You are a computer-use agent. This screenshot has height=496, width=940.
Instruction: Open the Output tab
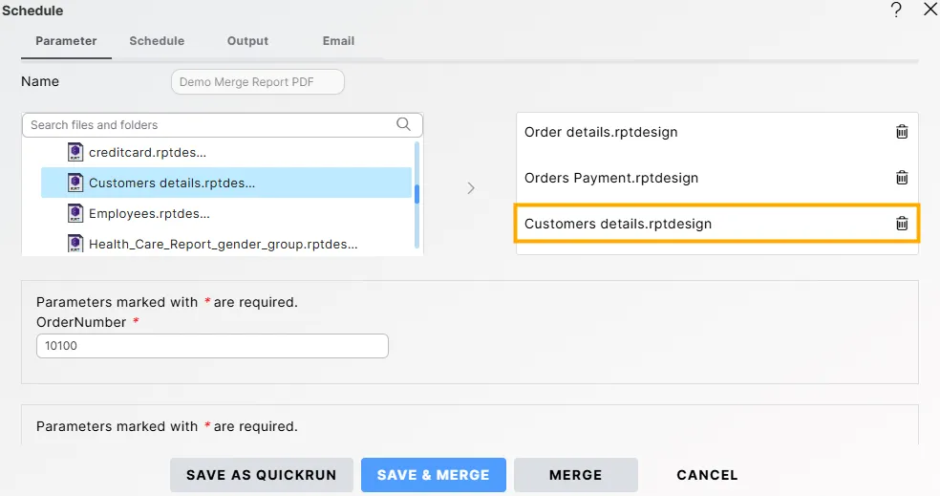(247, 41)
